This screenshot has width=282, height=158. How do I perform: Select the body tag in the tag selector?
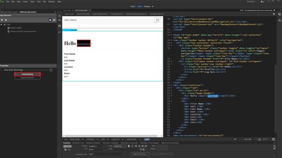coord(66,139)
